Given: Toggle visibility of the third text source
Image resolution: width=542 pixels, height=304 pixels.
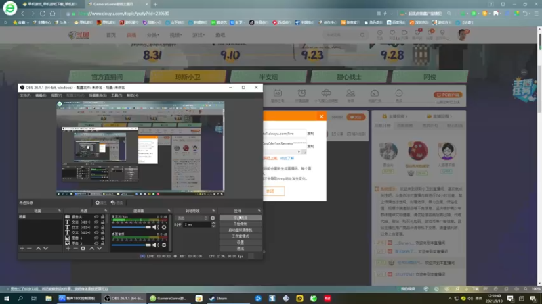Looking at the screenshot, I should (x=96, y=232).
